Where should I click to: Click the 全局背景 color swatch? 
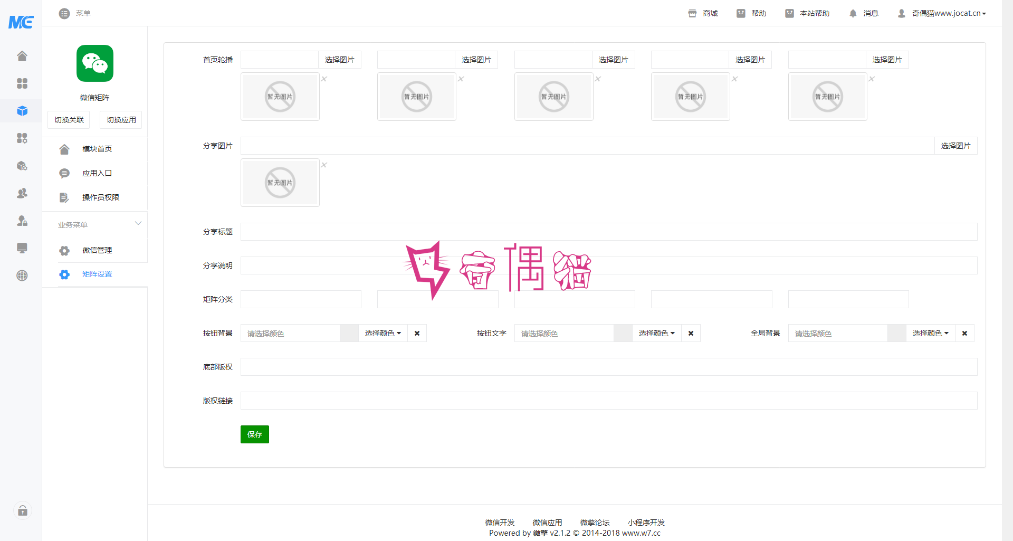click(897, 333)
